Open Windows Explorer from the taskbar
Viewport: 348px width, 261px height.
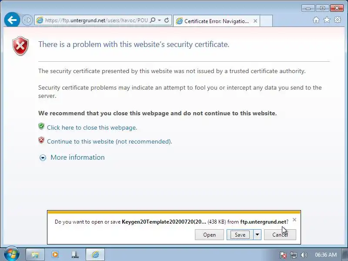35,254
